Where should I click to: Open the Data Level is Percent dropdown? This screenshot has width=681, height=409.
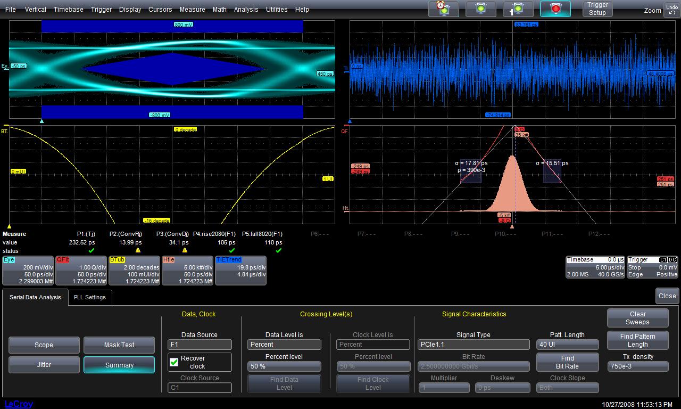click(284, 345)
